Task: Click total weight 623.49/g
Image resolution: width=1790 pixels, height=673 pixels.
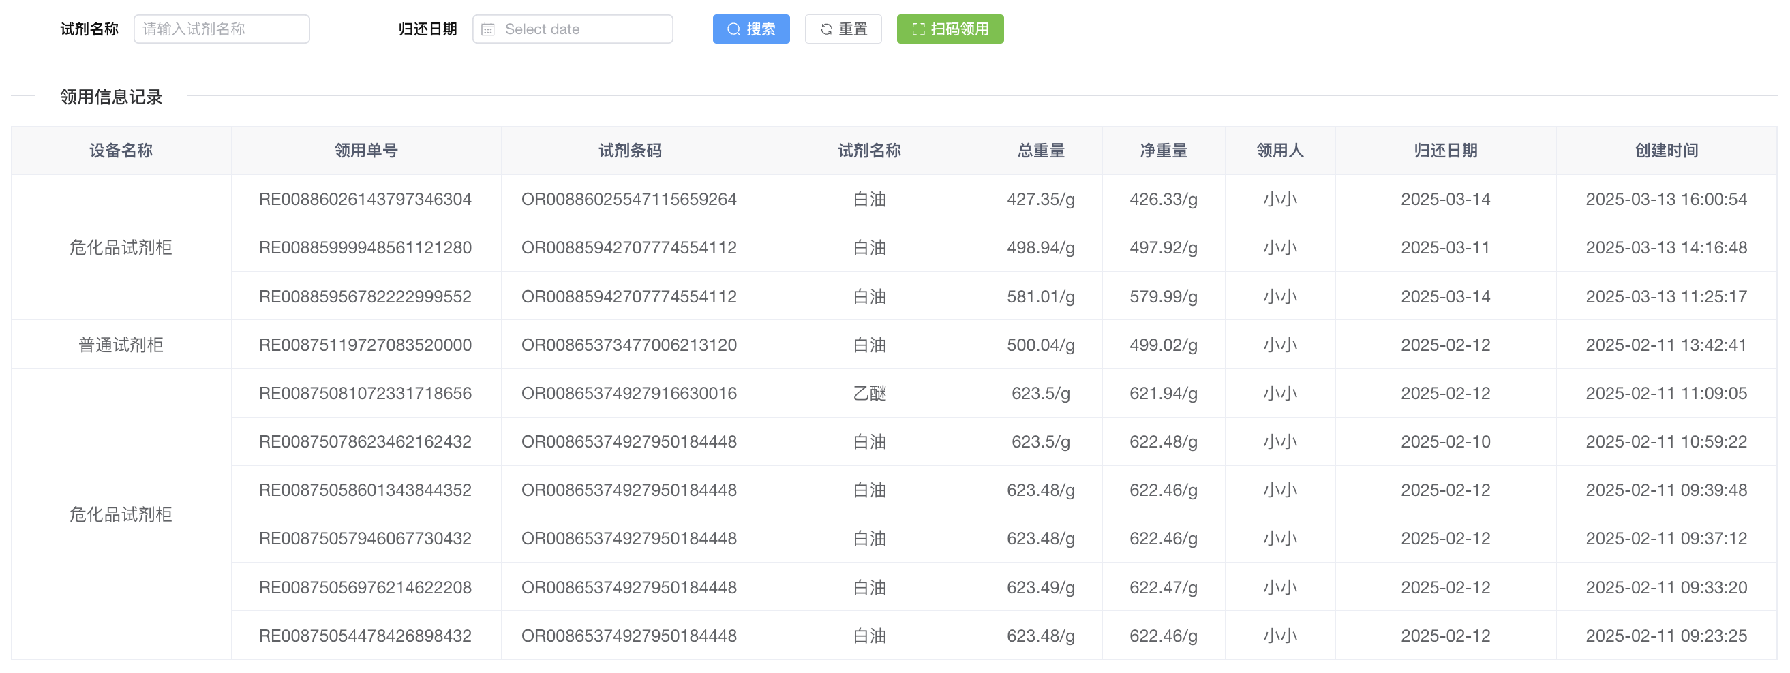Action: click(x=1041, y=588)
